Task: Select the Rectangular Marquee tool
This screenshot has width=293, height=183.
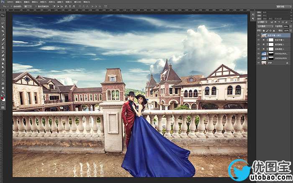Action: click(x=3, y=19)
